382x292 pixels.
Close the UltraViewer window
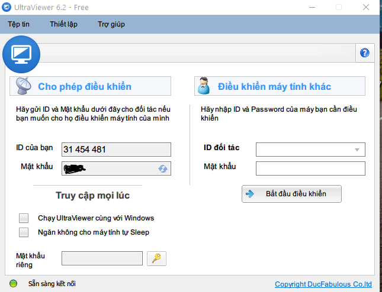pyautogui.click(x=366, y=7)
